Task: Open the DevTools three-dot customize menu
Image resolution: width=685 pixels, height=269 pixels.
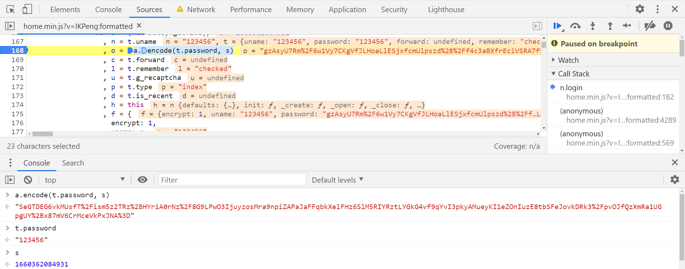Action: click(658, 9)
